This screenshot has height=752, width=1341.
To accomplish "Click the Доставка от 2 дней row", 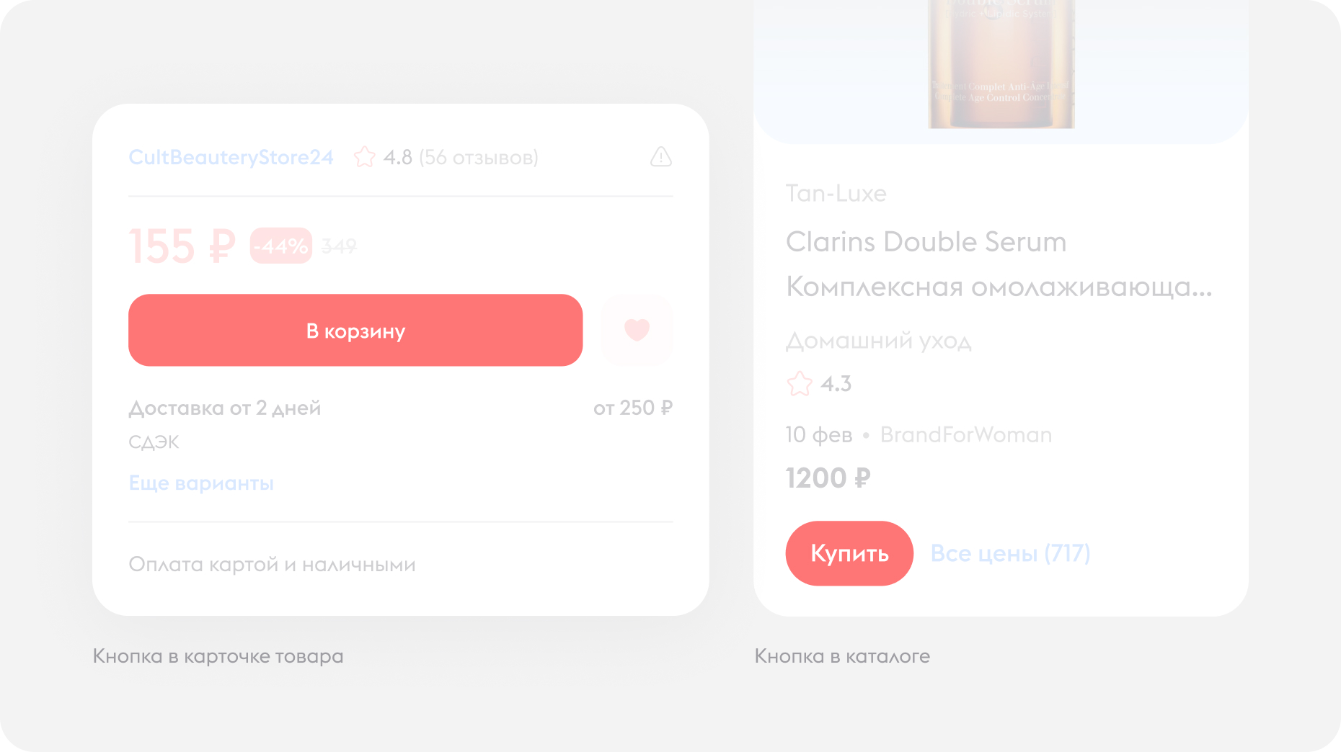I will [400, 408].
